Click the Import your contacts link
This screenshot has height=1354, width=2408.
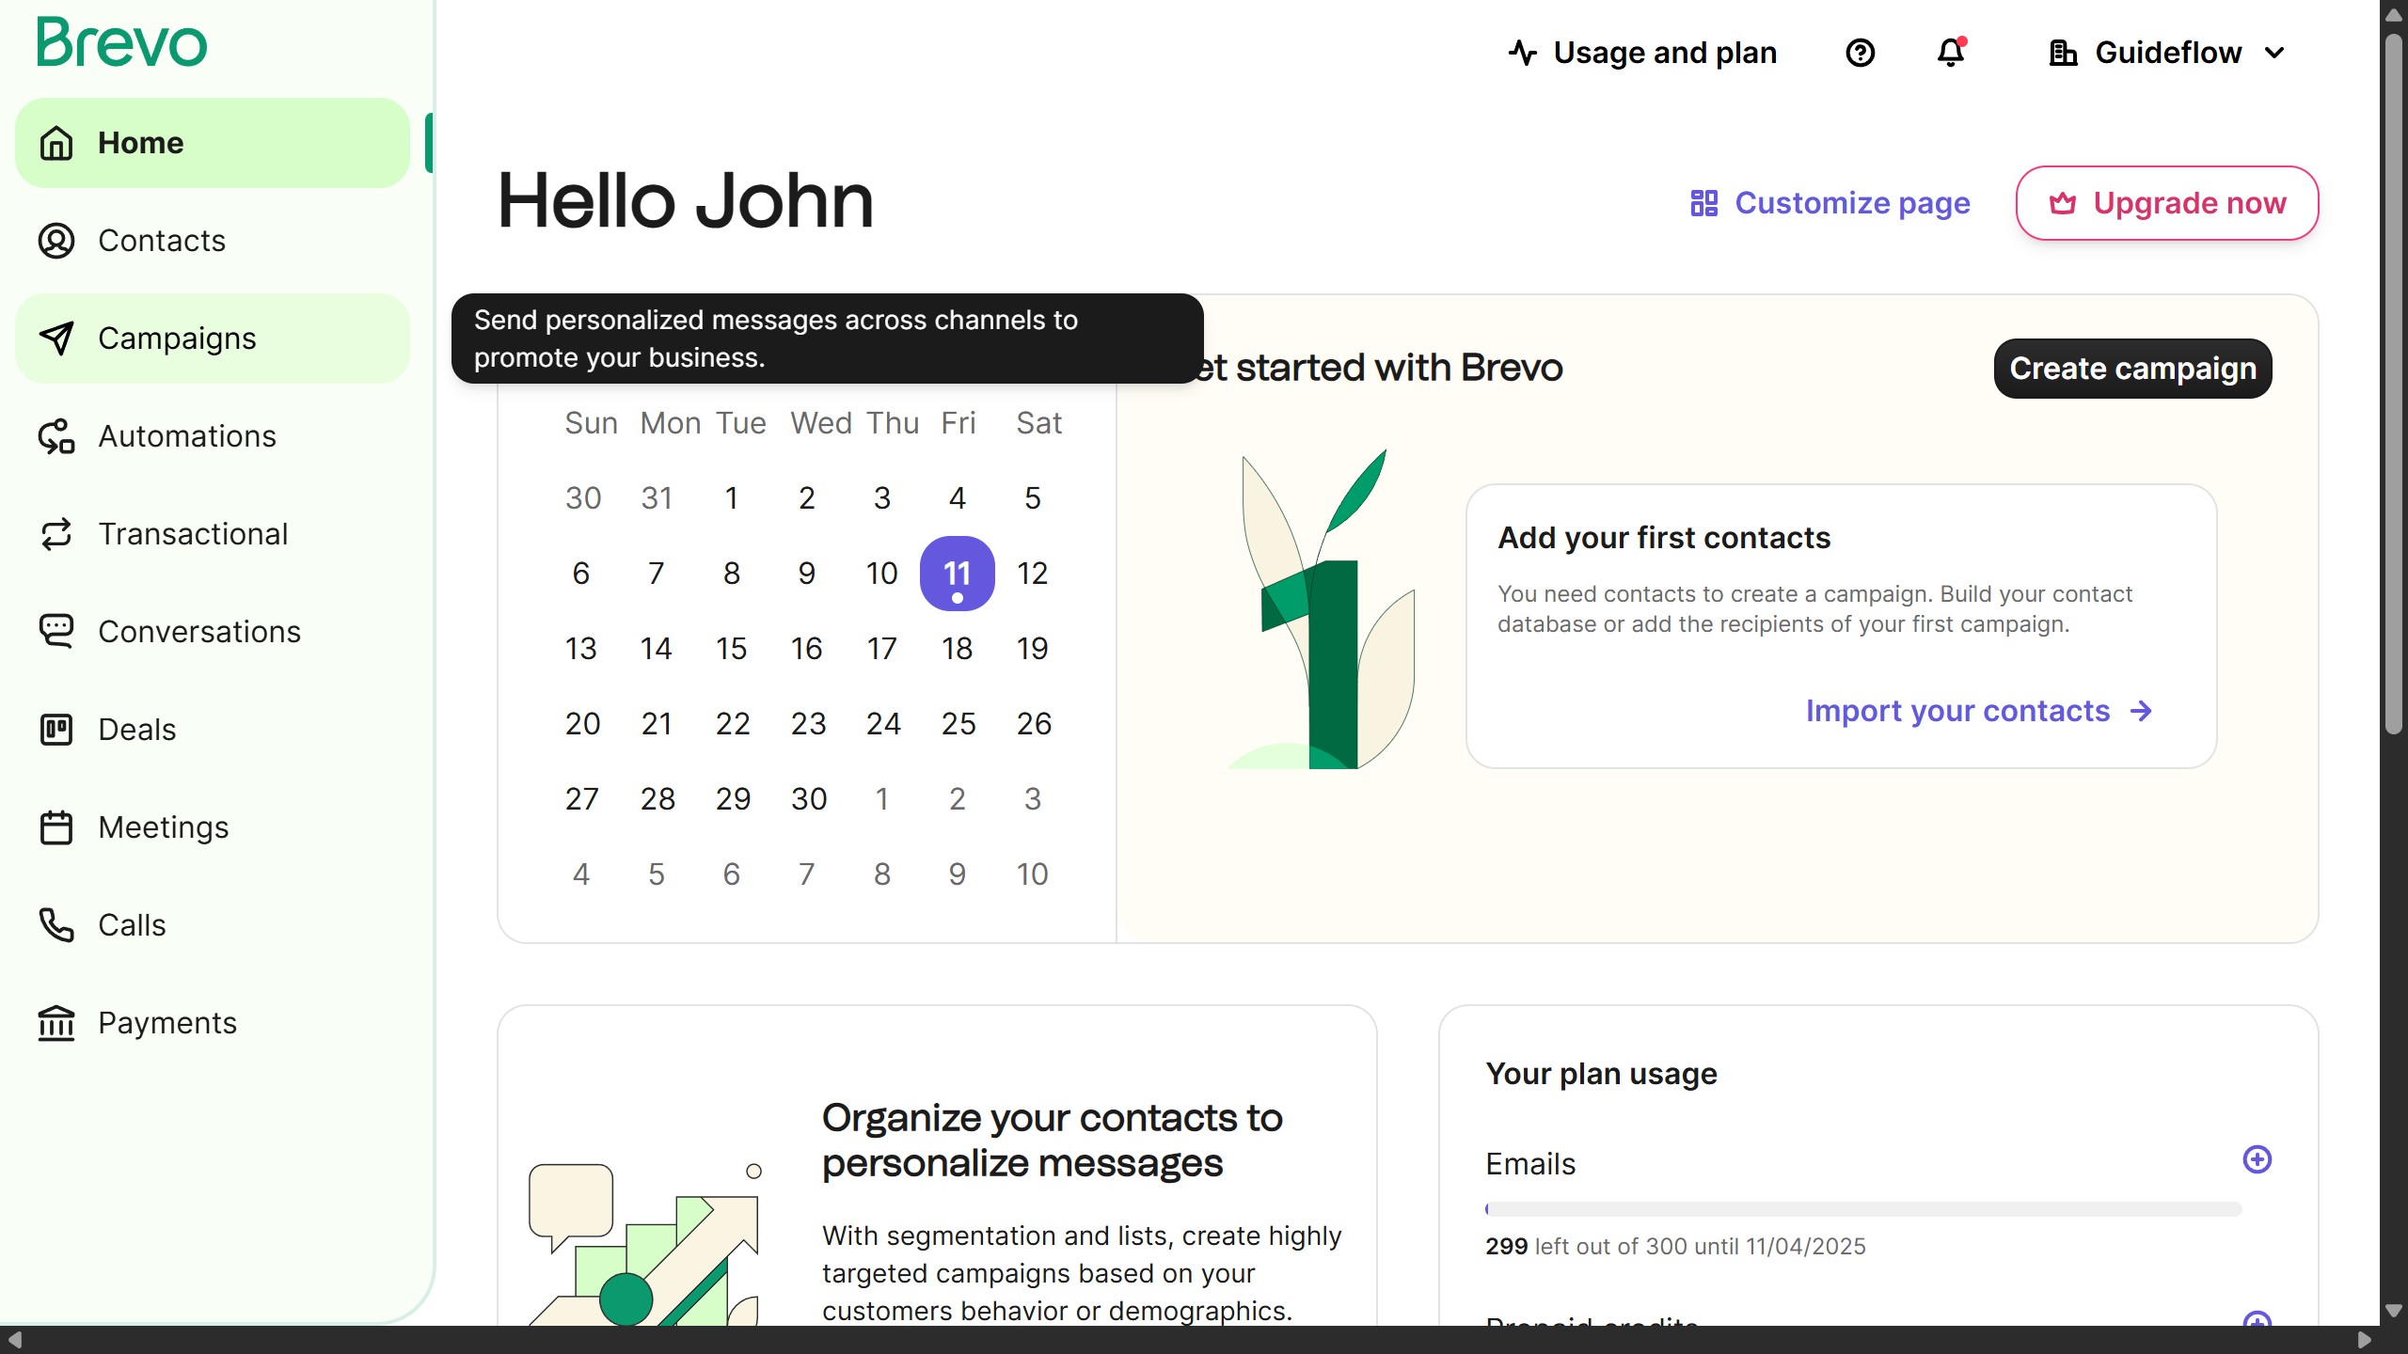pos(1959,711)
